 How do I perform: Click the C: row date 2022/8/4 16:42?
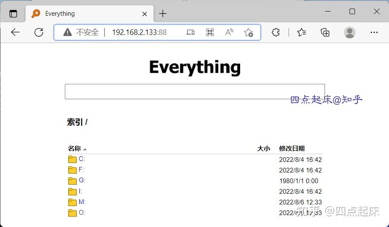coord(300,160)
